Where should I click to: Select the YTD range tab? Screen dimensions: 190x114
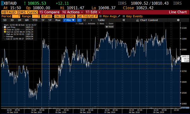(35, 20)
